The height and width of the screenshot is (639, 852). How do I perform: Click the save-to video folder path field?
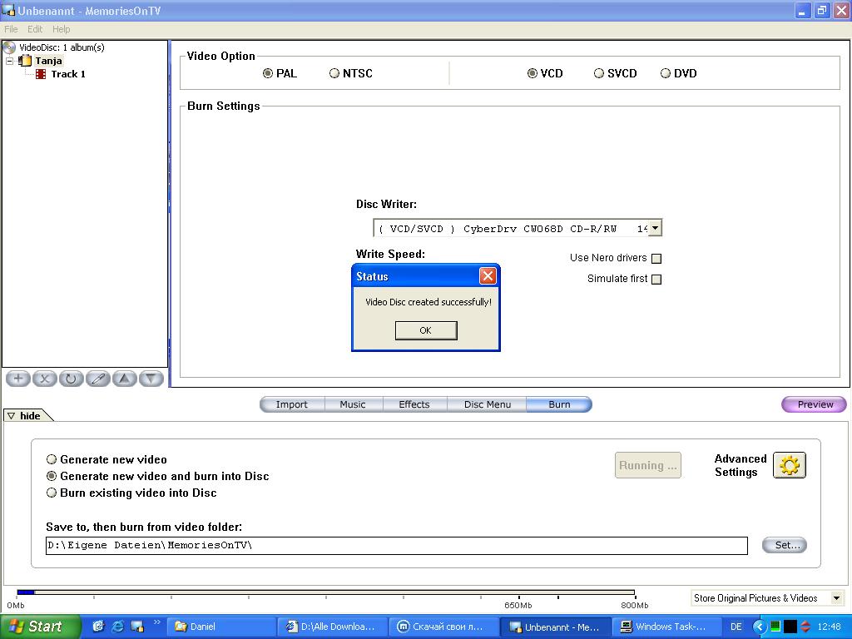tap(397, 545)
